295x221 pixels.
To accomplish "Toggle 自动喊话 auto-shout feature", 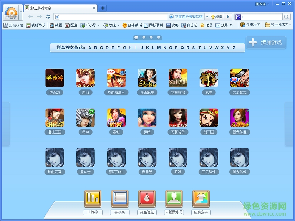I will (132, 25).
